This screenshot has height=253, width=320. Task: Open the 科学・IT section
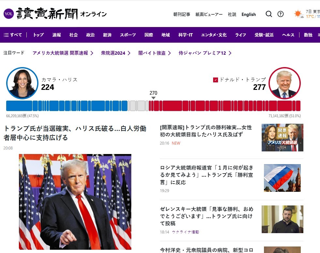pyautogui.click(x=185, y=35)
